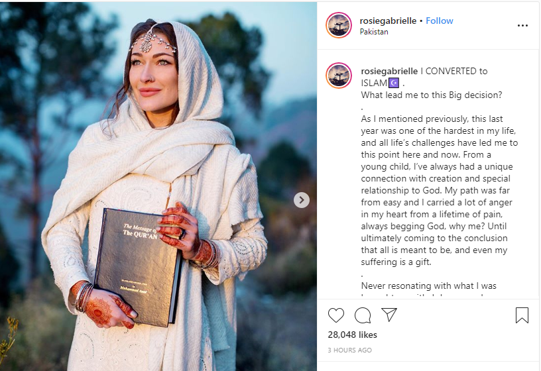The width and height of the screenshot is (541, 371).
Task: Click the Qur'an book in the photo
Action: pos(138,267)
